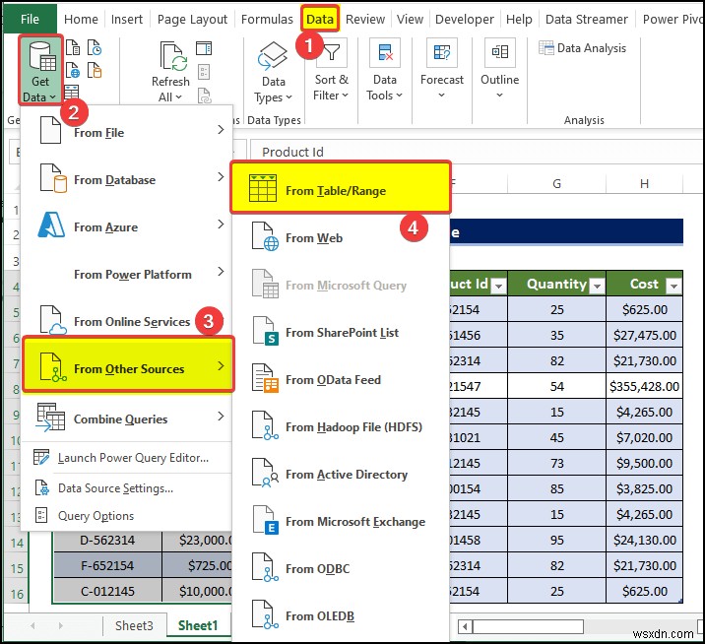705x644 pixels.
Task: Open the Quantity column filter dropdown
Action: click(x=597, y=286)
